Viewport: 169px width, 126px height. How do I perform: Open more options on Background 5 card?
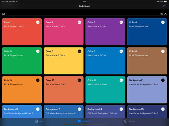163,109
